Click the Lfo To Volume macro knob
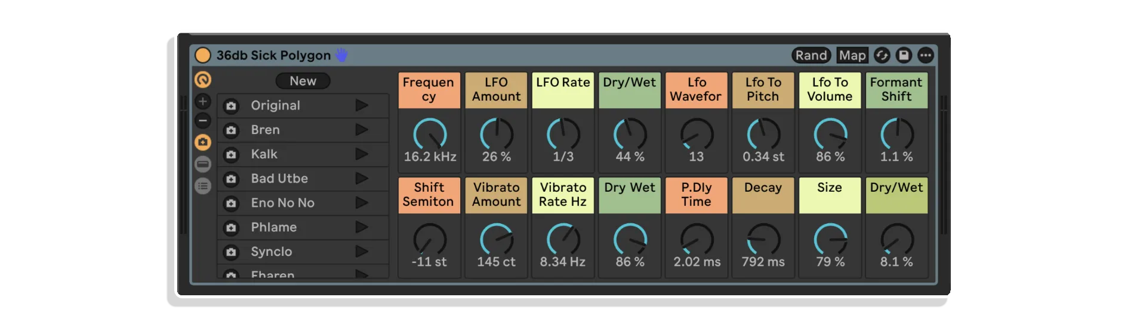 [831, 134]
